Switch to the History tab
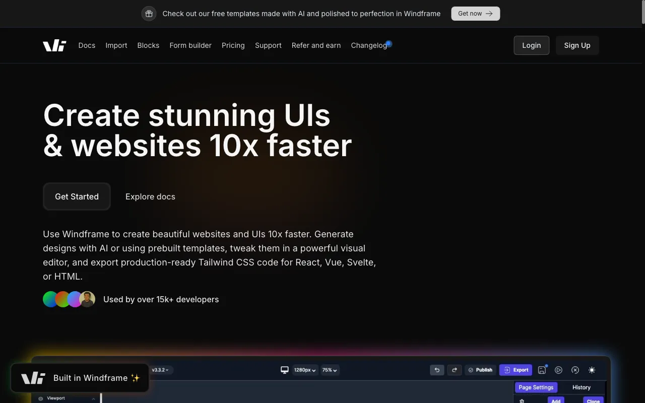The image size is (645, 403). pyautogui.click(x=582, y=387)
